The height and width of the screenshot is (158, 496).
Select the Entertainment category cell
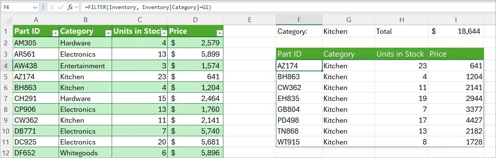pyautogui.click(x=85, y=66)
